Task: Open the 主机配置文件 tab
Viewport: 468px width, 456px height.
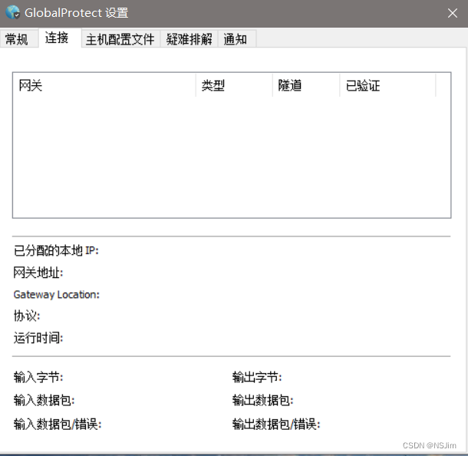Action: coord(120,39)
